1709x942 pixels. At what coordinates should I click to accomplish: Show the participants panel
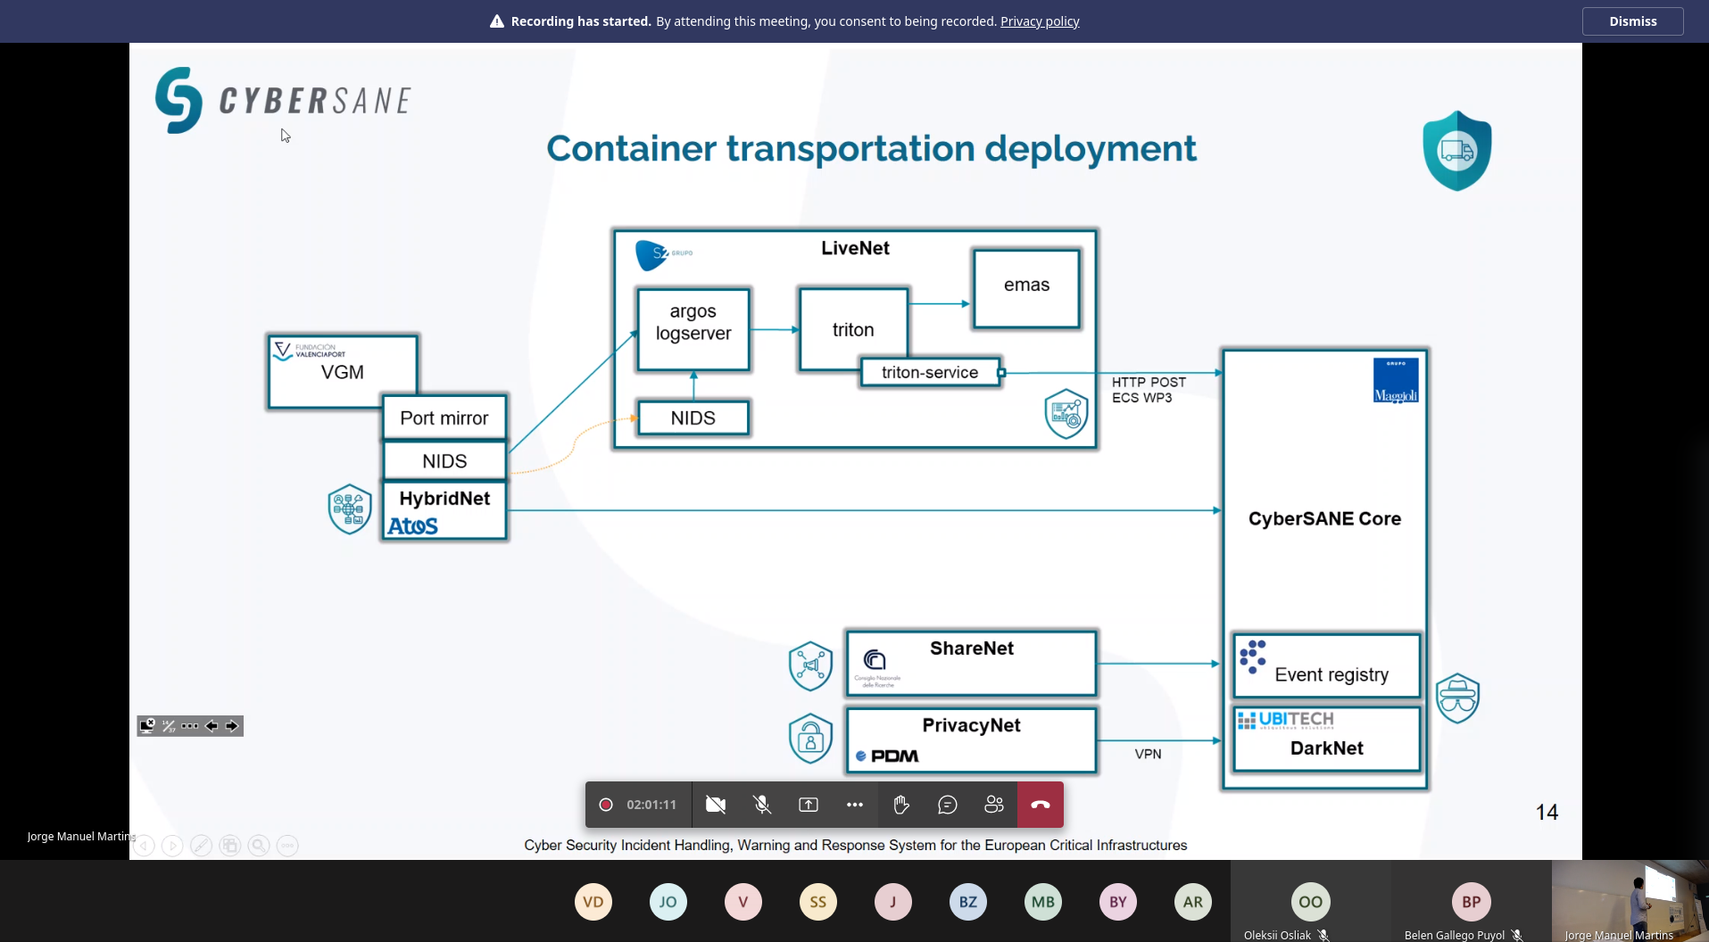994,805
